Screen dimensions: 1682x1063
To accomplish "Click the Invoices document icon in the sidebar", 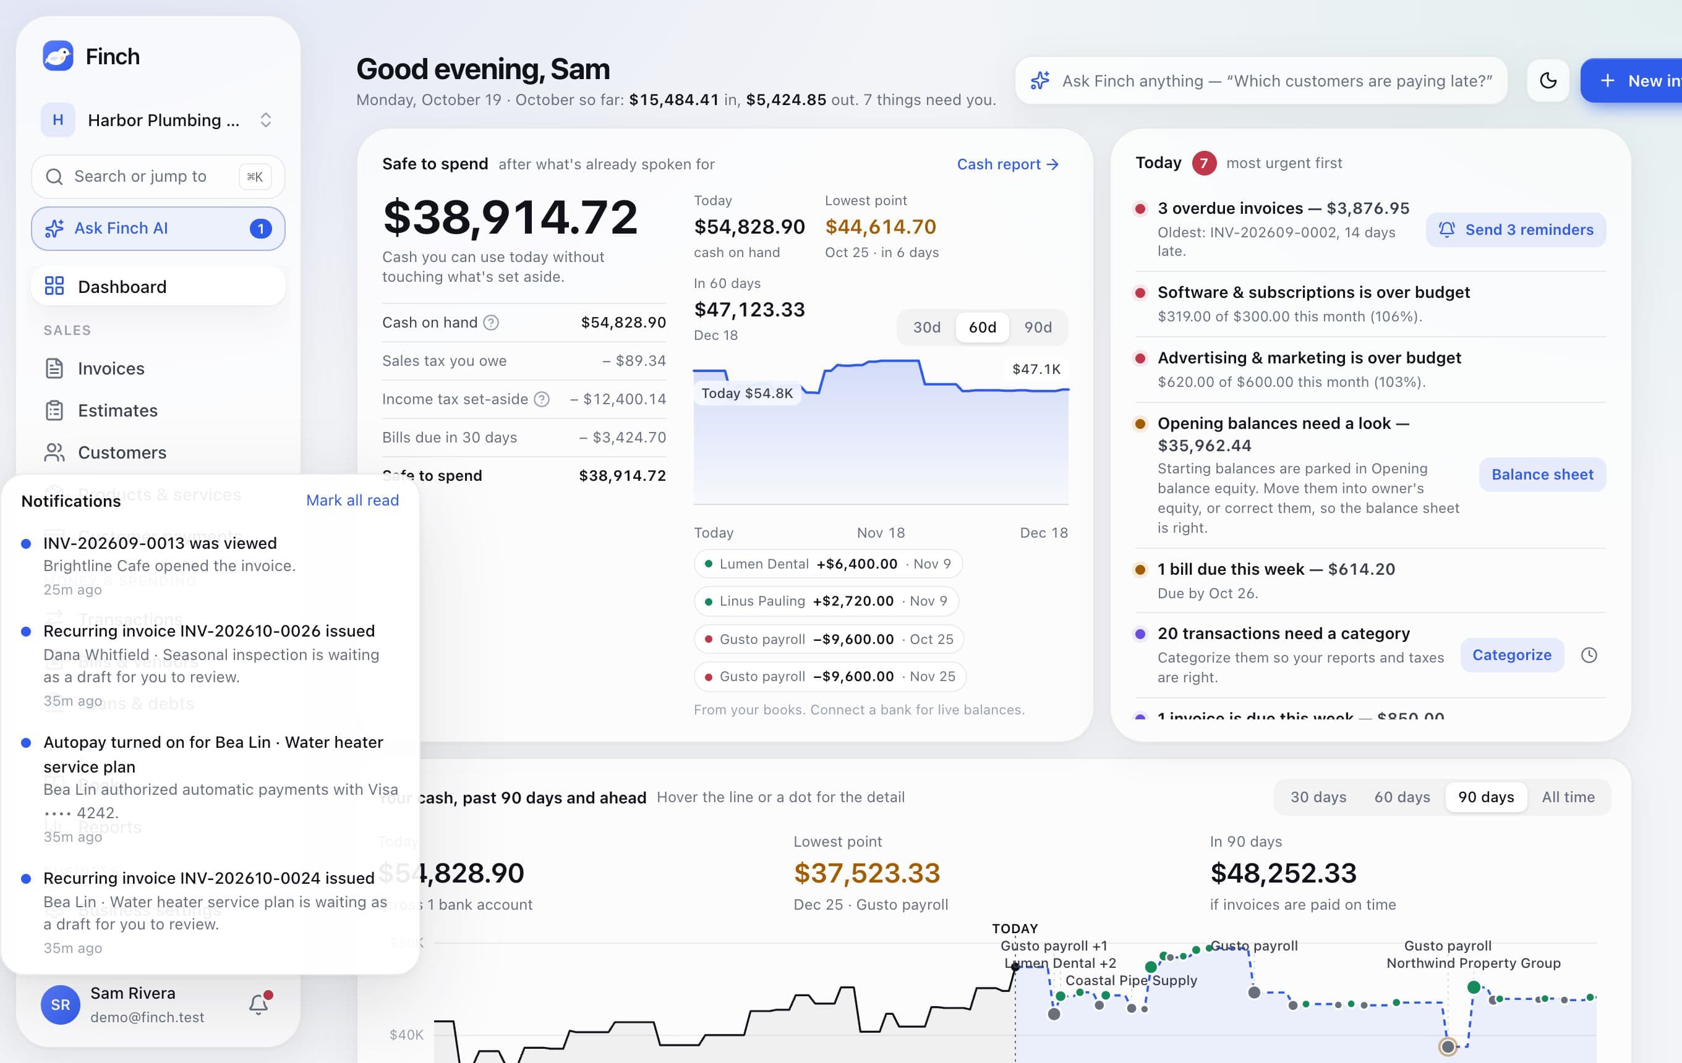I will (x=54, y=368).
